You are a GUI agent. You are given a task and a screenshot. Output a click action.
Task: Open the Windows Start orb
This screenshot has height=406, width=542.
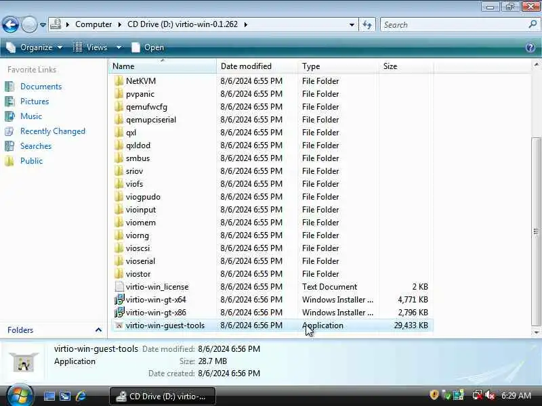[20, 395]
